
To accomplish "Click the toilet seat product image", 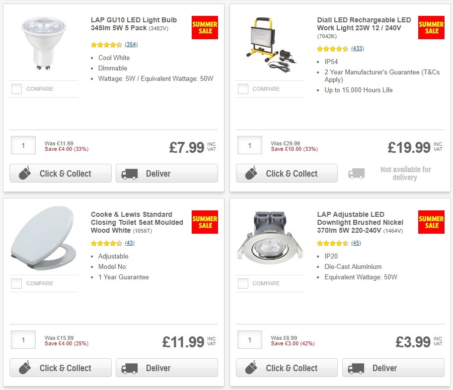I will pyautogui.click(x=43, y=238).
